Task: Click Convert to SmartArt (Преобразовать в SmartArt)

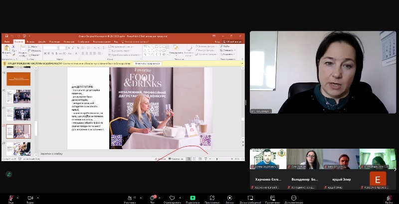Action: click(124, 55)
